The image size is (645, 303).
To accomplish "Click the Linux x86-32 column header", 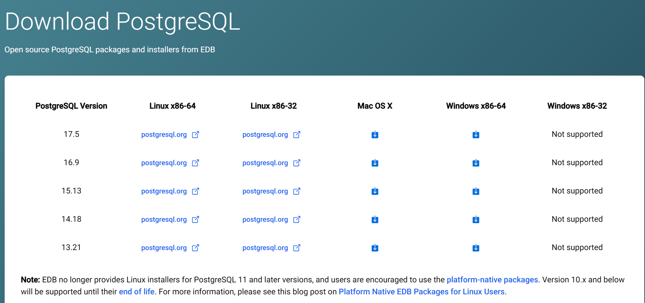I will tap(274, 106).
